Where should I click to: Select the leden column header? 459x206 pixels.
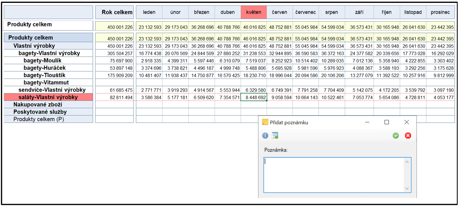pos(149,12)
